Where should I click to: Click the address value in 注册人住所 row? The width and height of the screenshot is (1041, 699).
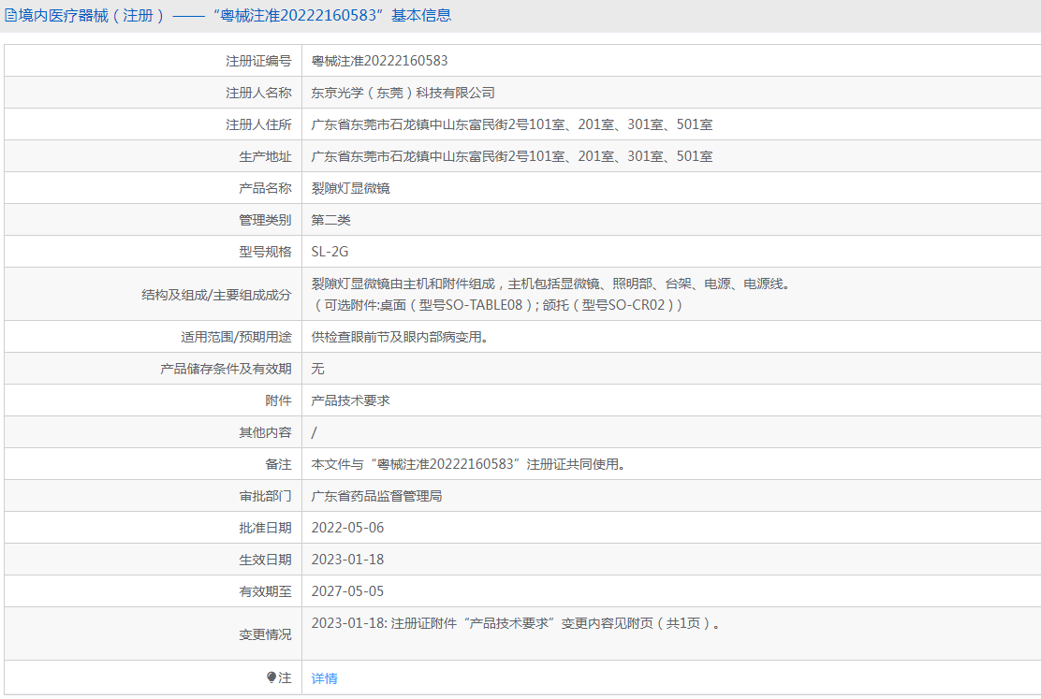click(511, 124)
